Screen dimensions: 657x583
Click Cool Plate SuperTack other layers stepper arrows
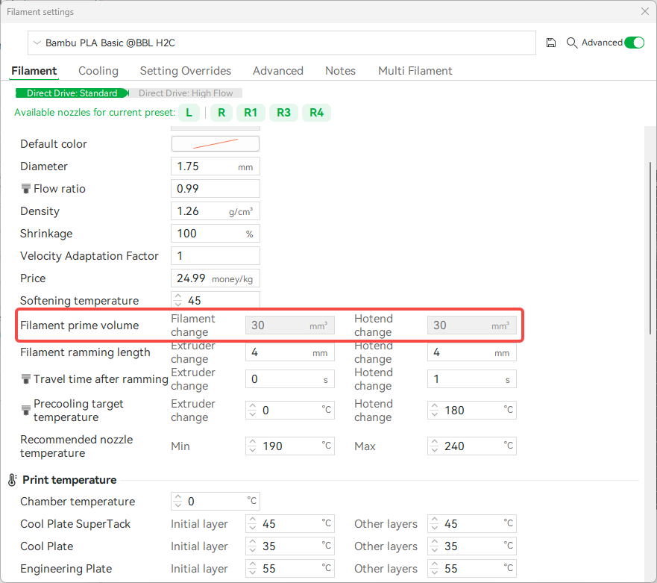click(x=435, y=523)
